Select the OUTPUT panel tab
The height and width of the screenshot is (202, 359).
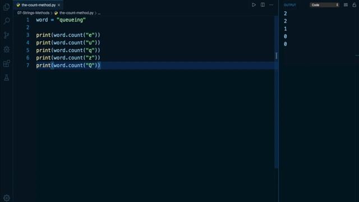point(290,5)
